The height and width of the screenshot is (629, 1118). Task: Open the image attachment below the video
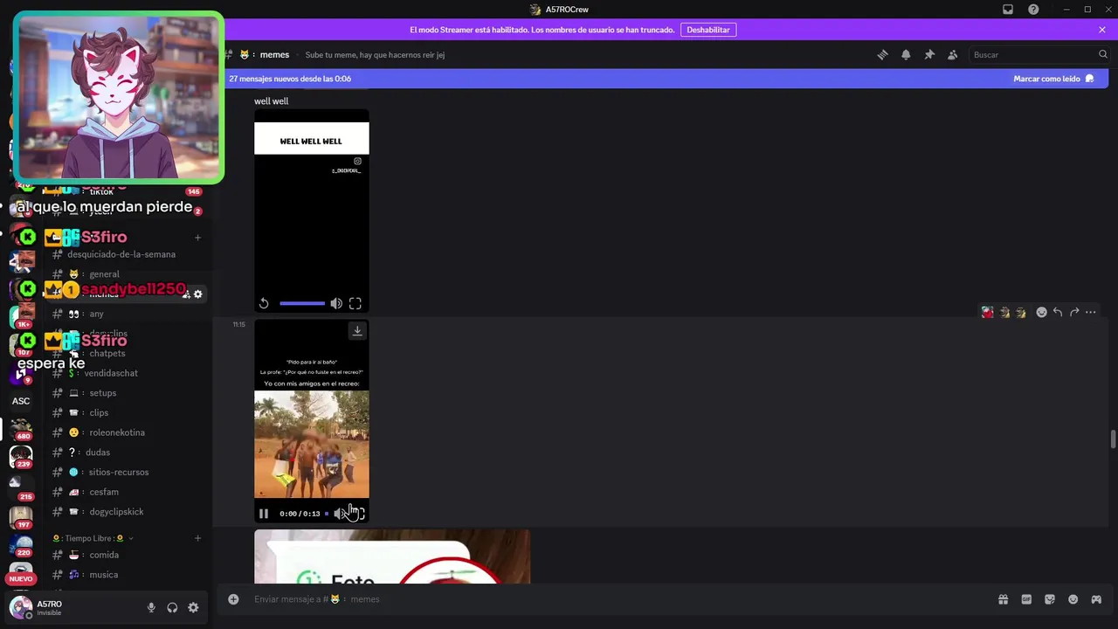coord(392,556)
